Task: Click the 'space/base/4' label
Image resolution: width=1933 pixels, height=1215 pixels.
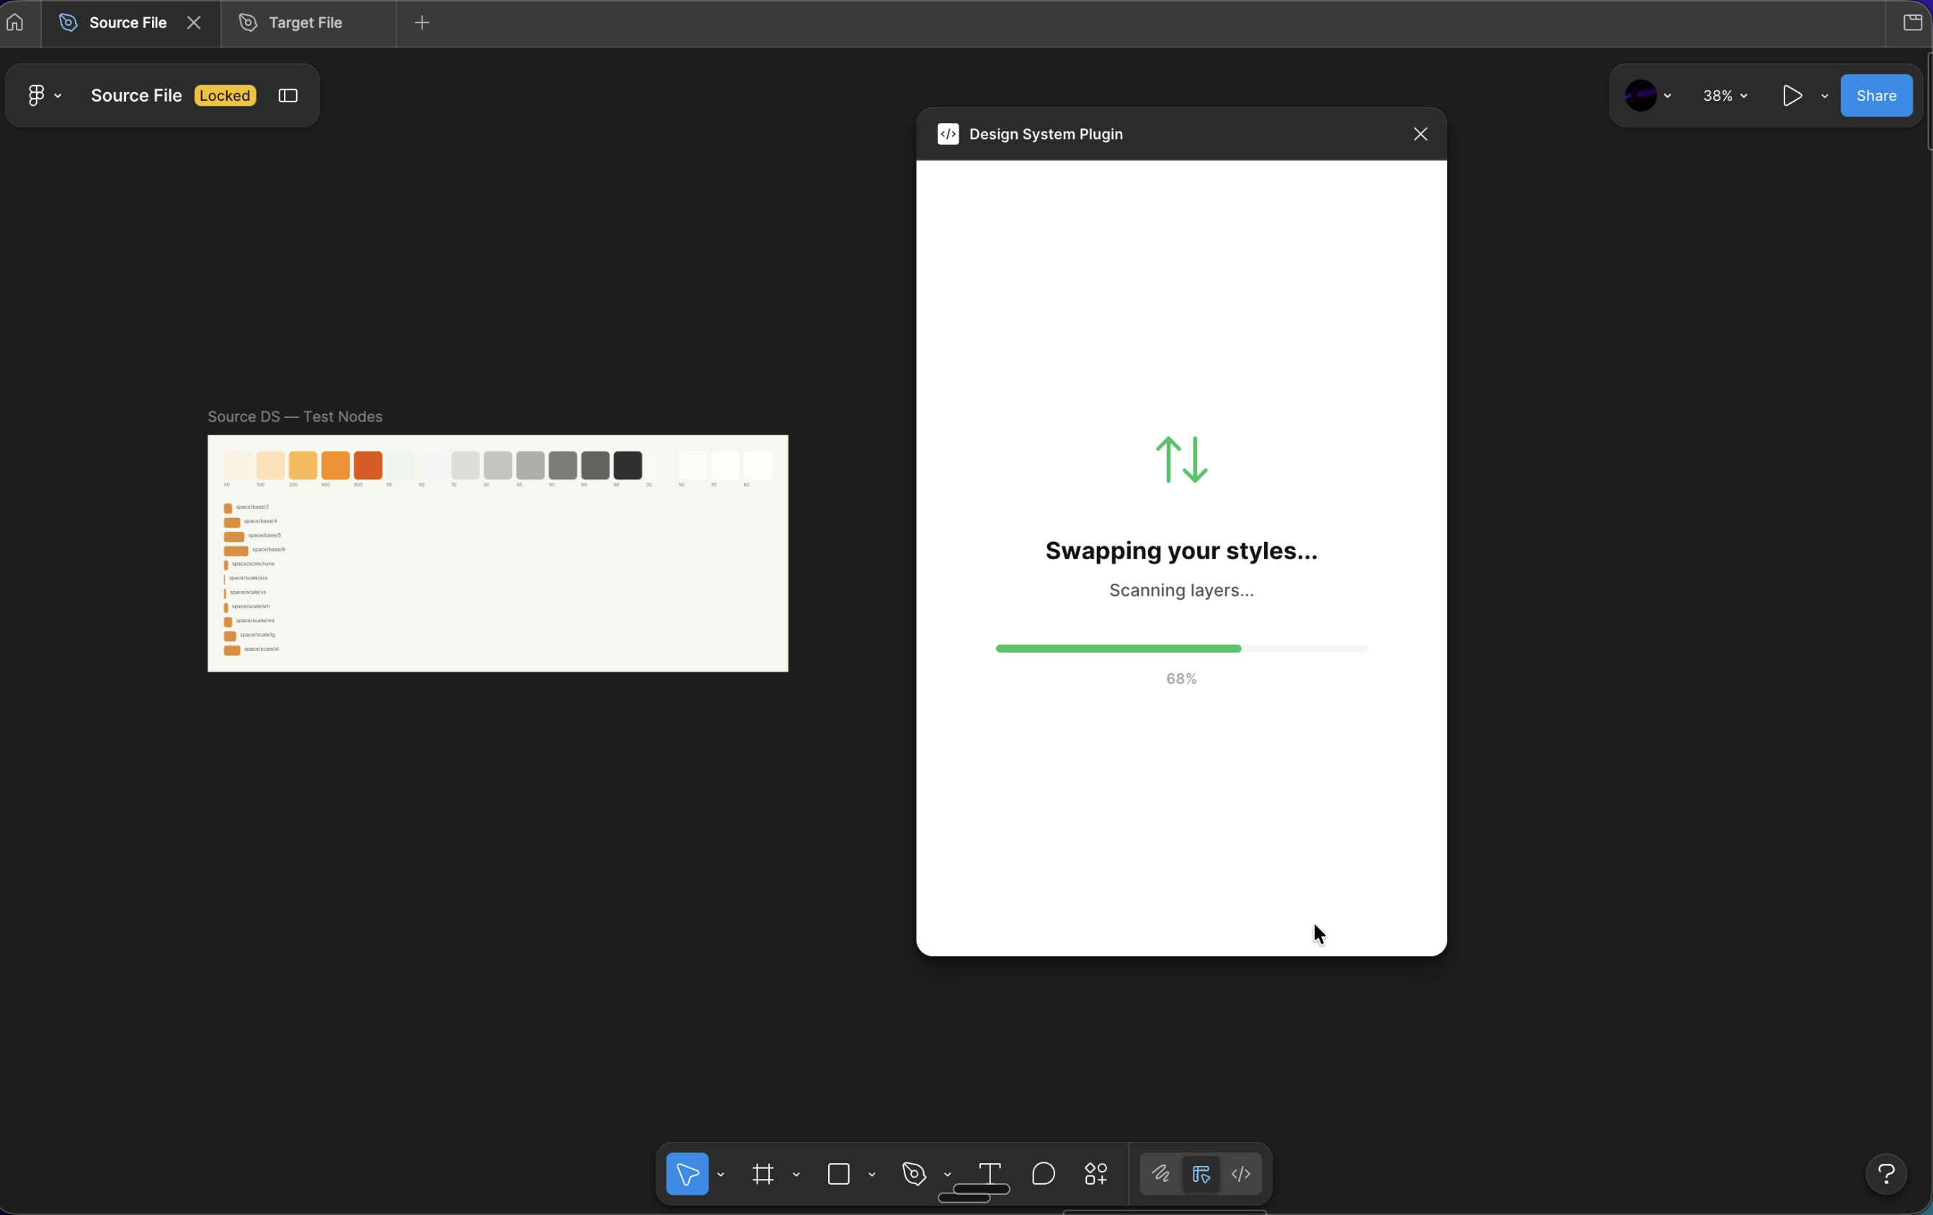Action: 261,522
